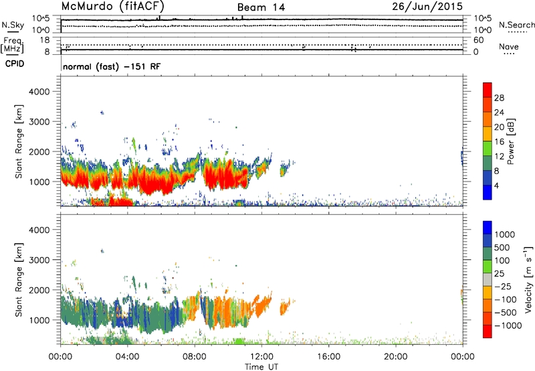
Task: Click the 18 tick on frequency axis
Action: 45,40
